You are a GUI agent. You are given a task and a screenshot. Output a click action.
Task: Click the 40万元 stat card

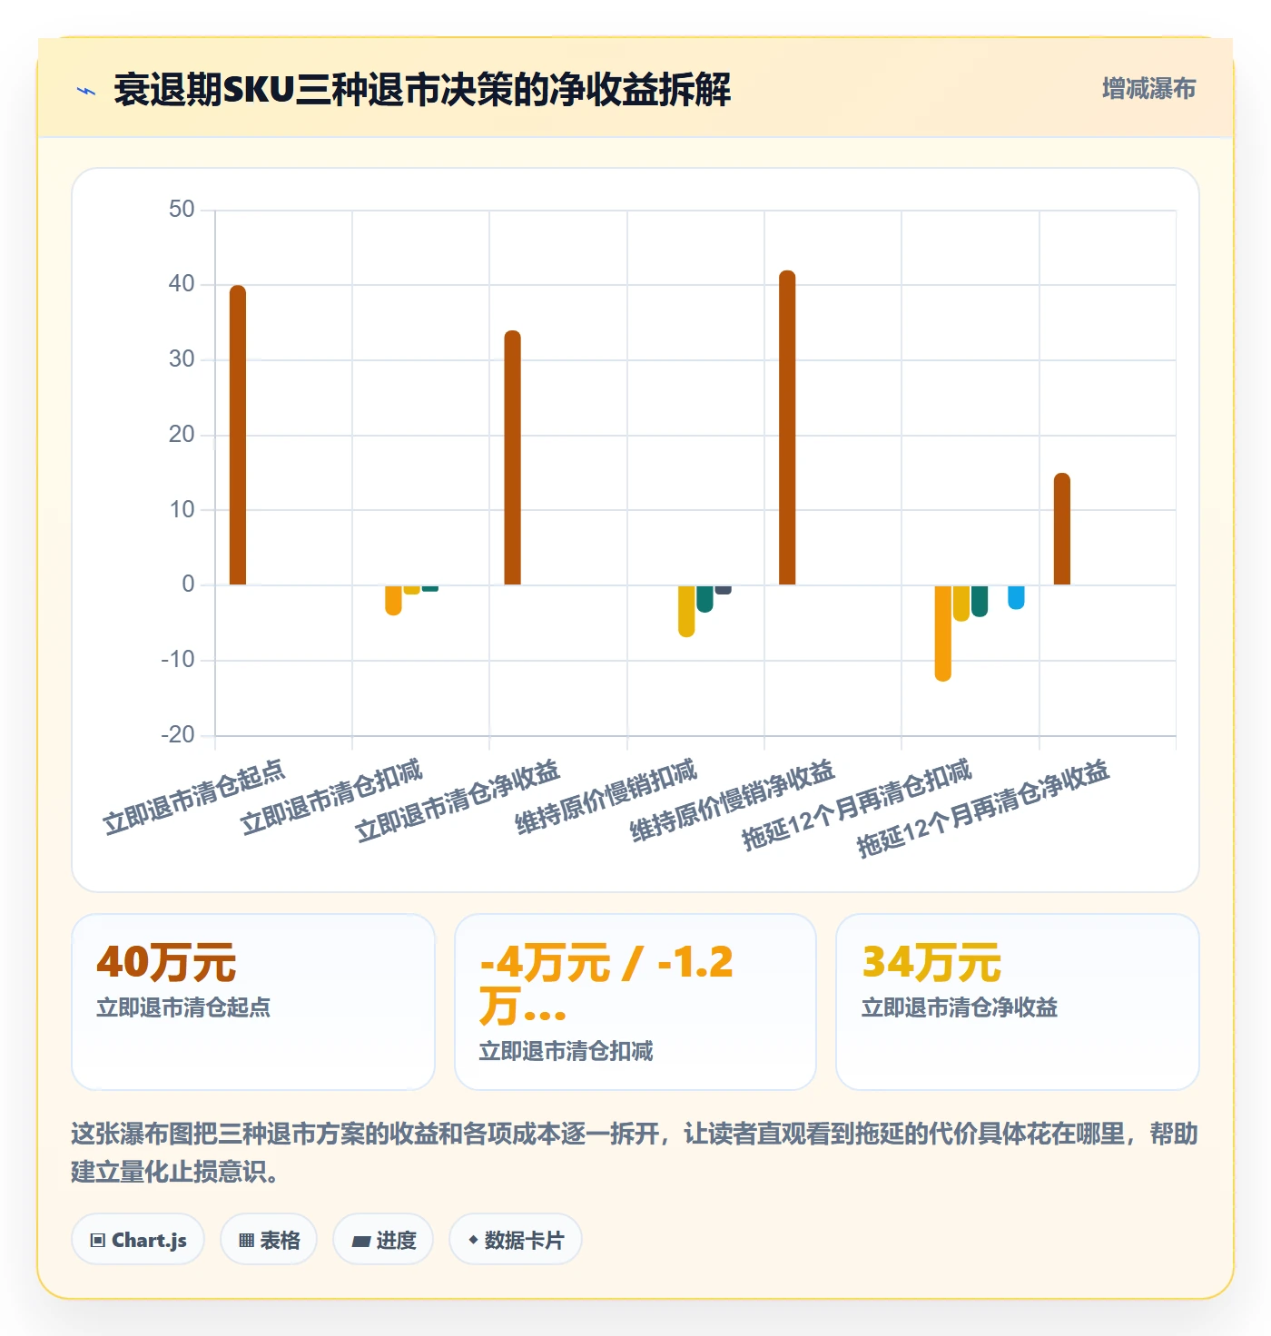tap(253, 1002)
